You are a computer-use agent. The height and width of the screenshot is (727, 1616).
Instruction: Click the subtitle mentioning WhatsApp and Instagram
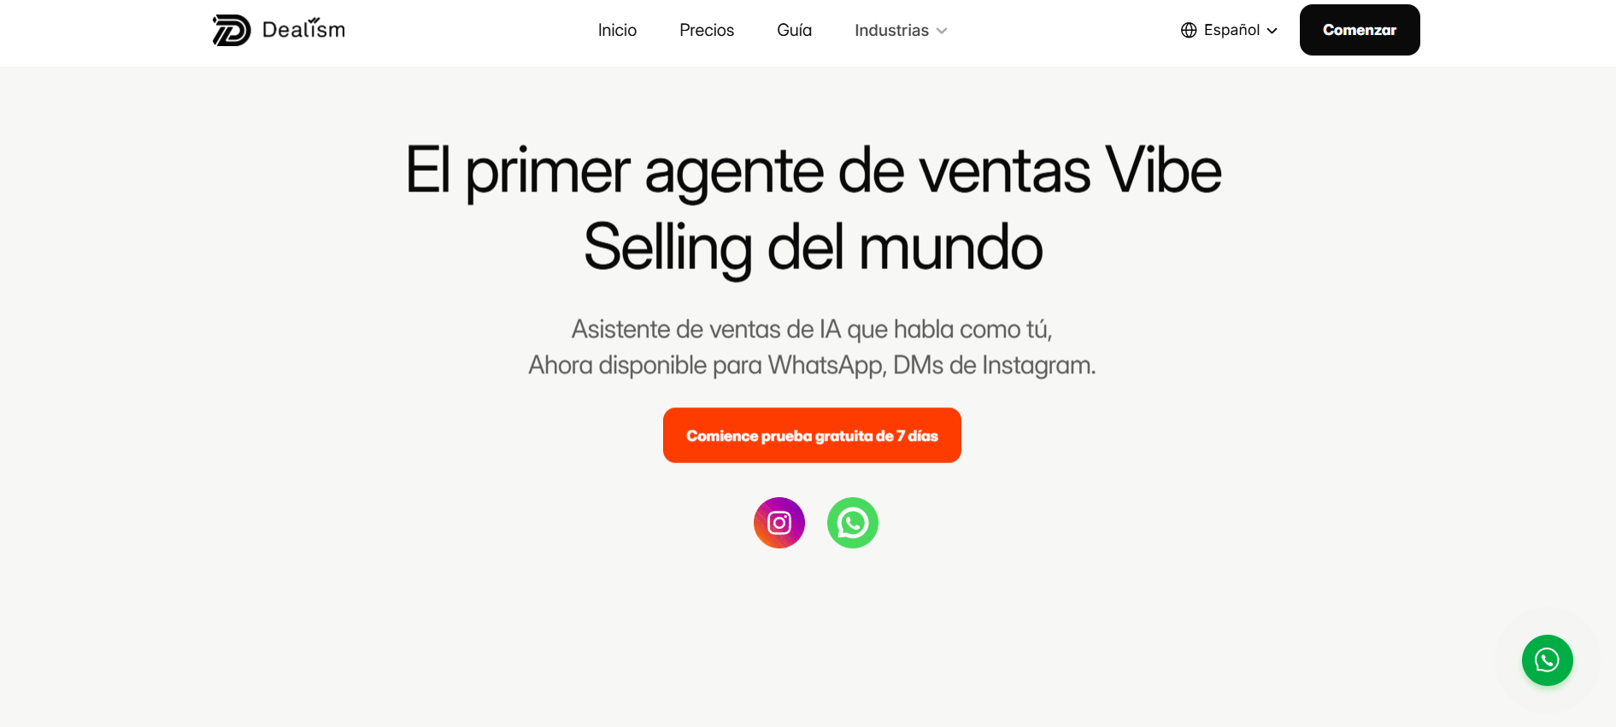pos(812,365)
